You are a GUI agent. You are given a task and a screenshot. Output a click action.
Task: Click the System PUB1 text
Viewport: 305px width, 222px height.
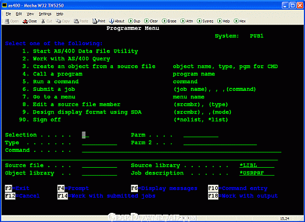[239, 36]
